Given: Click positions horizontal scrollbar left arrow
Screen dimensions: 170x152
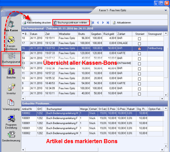Looking at the screenshot, I should (23, 150).
